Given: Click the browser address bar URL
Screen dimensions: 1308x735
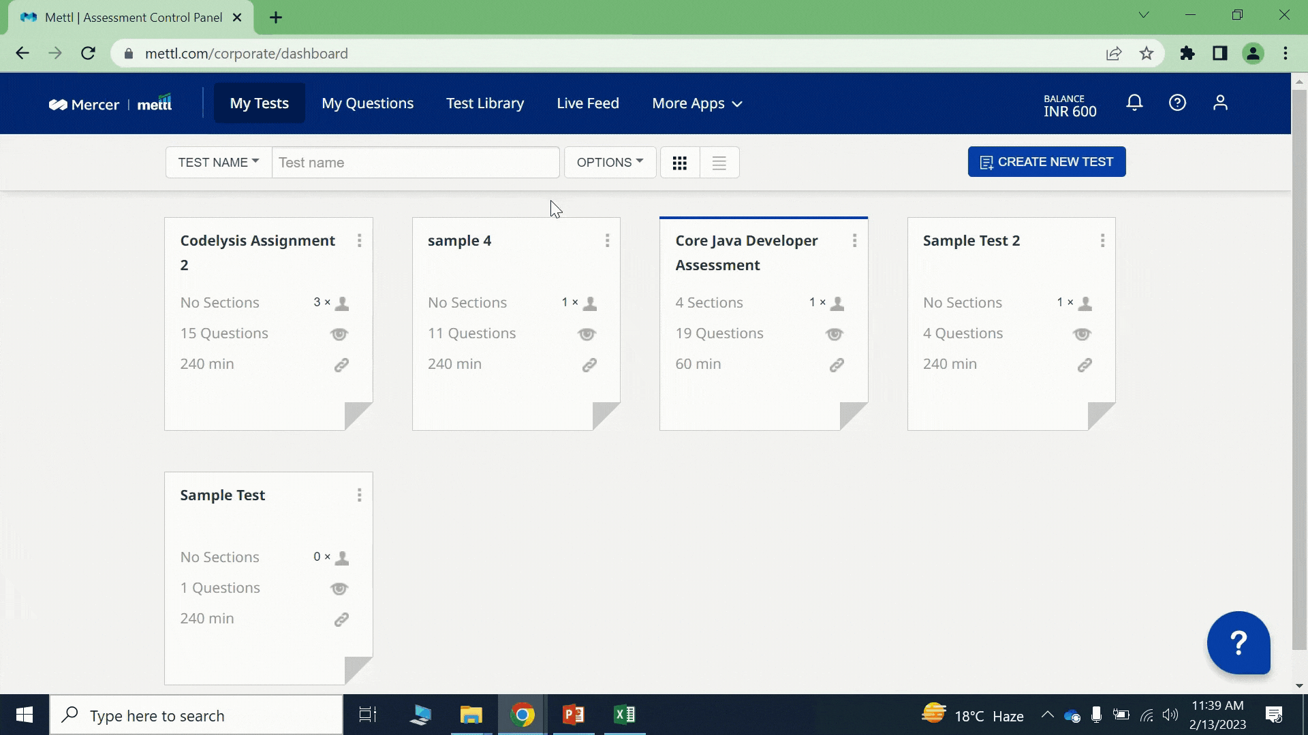Looking at the screenshot, I should pyautogui.click(x=247, y=53).
